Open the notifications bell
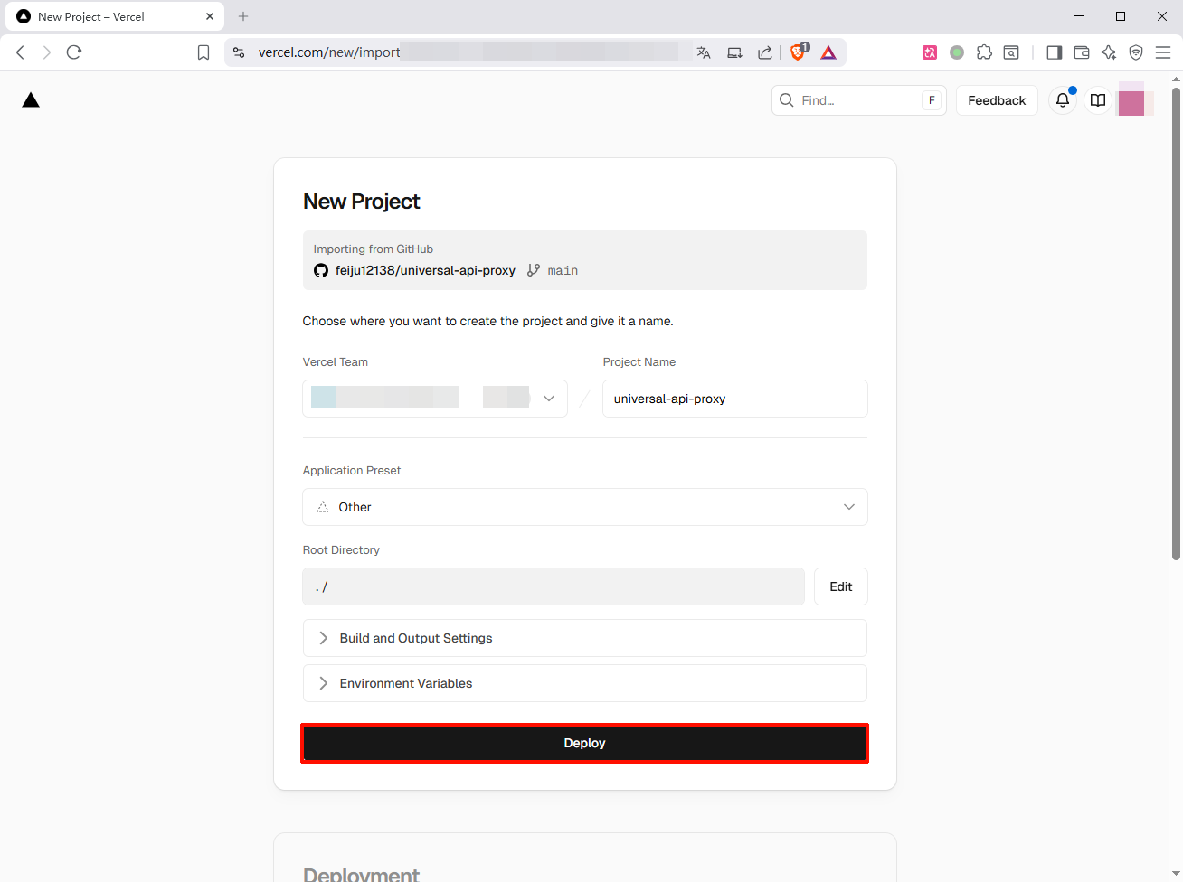The image size is (1183, 882). (1063, 100)
